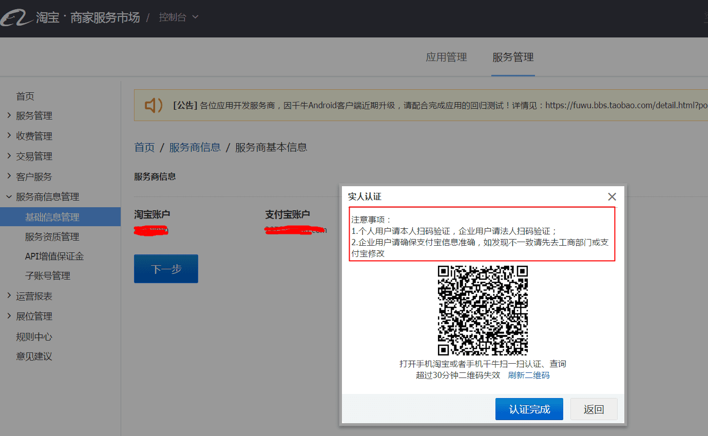Viewport: 708px width, 436px height.
Task: Select 基础信息管理 in the sidebar
Action: 60,217
